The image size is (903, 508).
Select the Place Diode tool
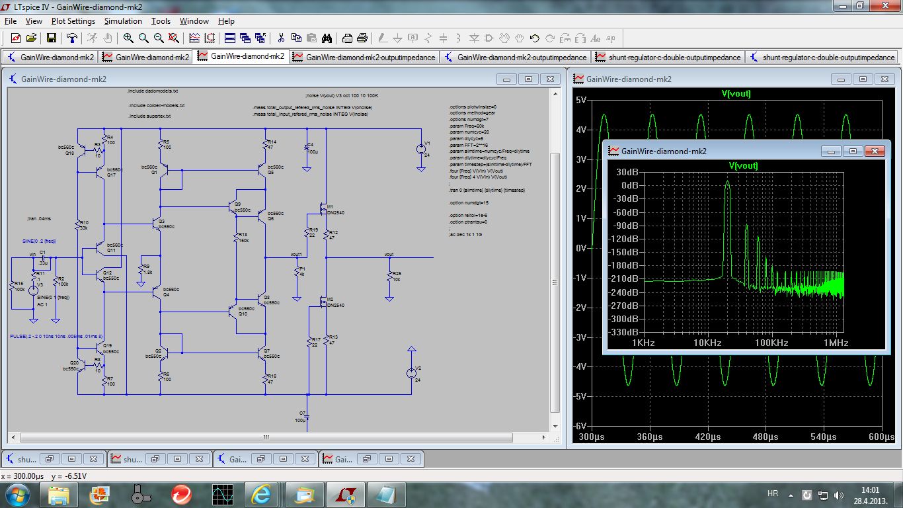(474, 38)
